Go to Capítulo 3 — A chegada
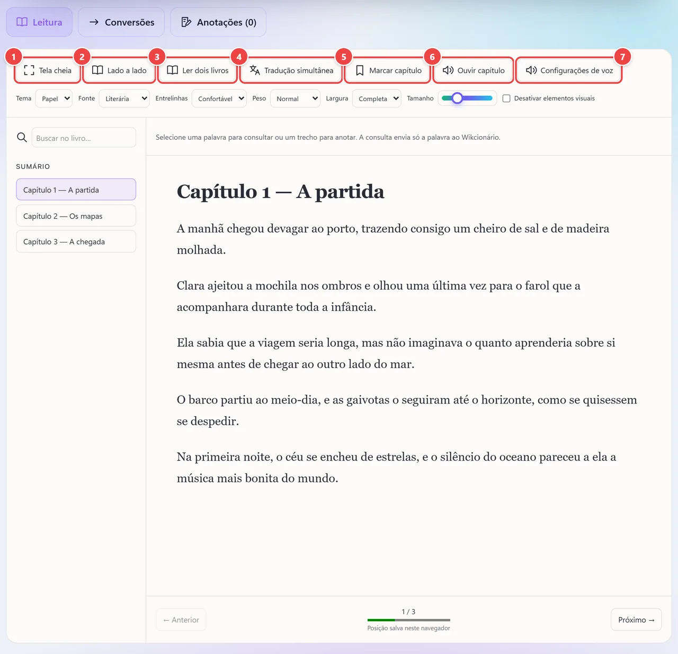This screenshot has height=654, width=678. tap(76, 241)
